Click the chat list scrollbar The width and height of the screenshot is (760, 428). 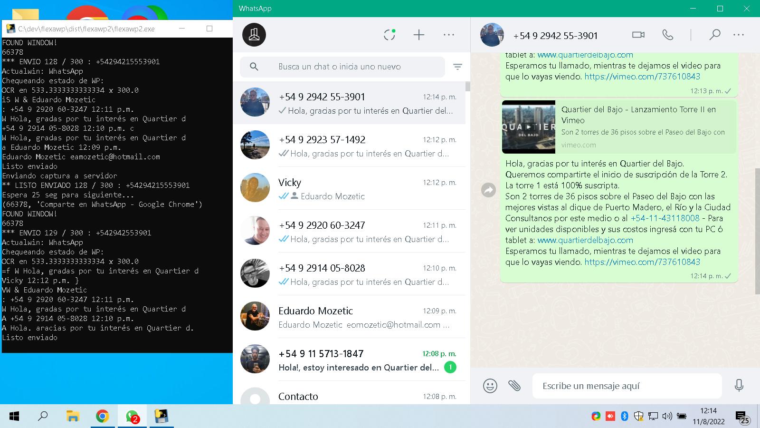[x=468, y=86]
